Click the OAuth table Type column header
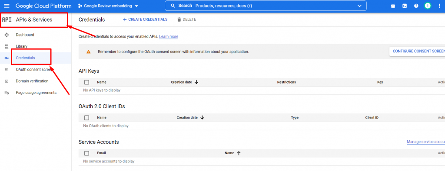The height and width of the screenshot is (171, 445). click(295, 118)
